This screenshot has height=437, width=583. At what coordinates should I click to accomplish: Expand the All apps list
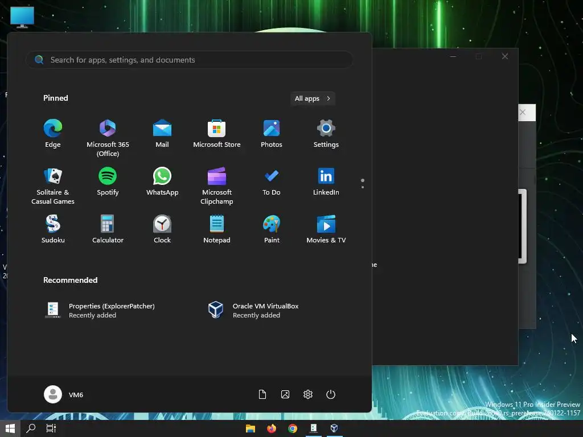coord(313,98)
